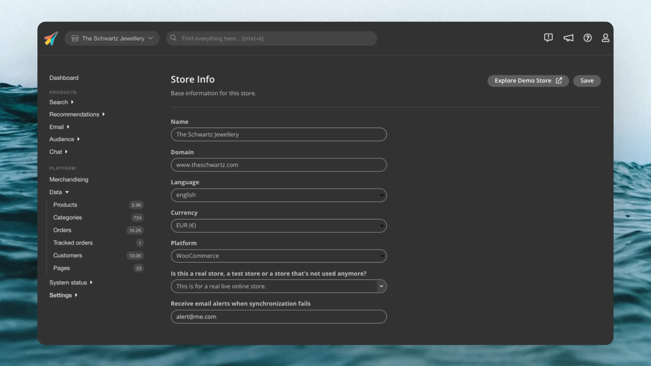Expand System status menu

click(x=71, y=282)
